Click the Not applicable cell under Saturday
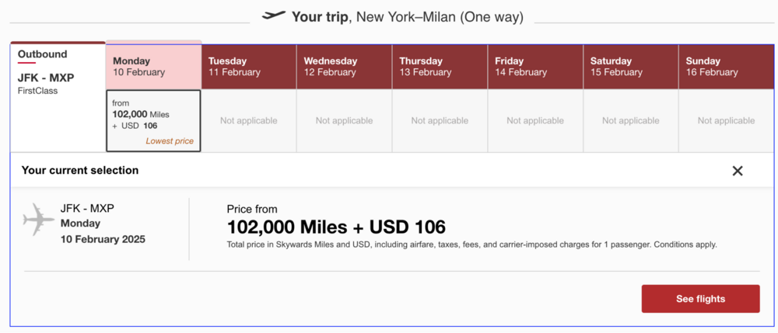This screenshot has width=778, height=333. click(x=630, y=121)
